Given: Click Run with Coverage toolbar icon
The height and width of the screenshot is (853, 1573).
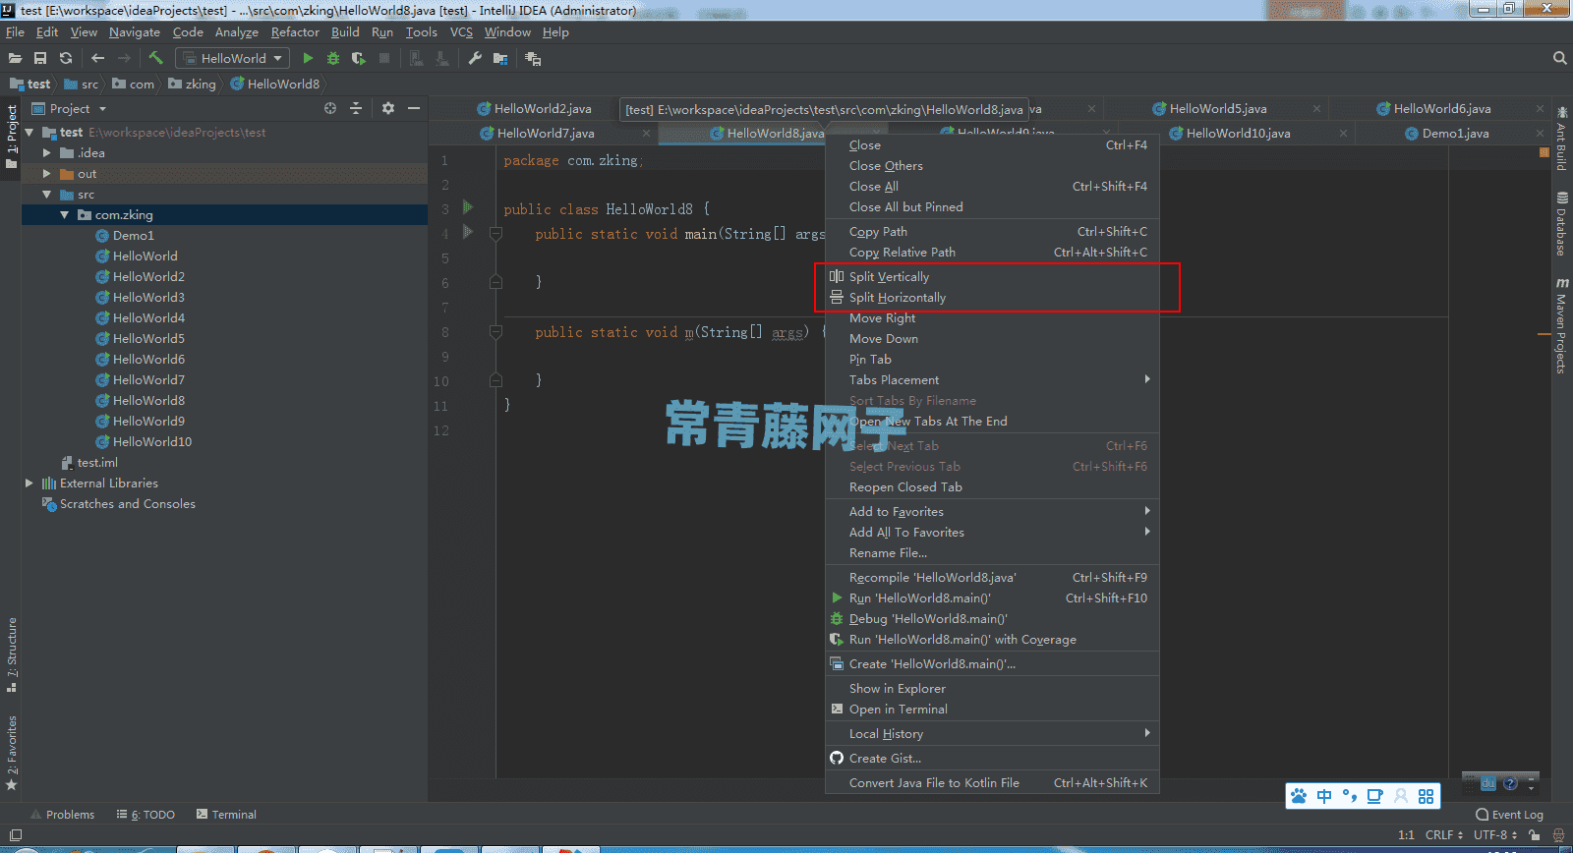Looking at the screenshot, I should point(359,59).
